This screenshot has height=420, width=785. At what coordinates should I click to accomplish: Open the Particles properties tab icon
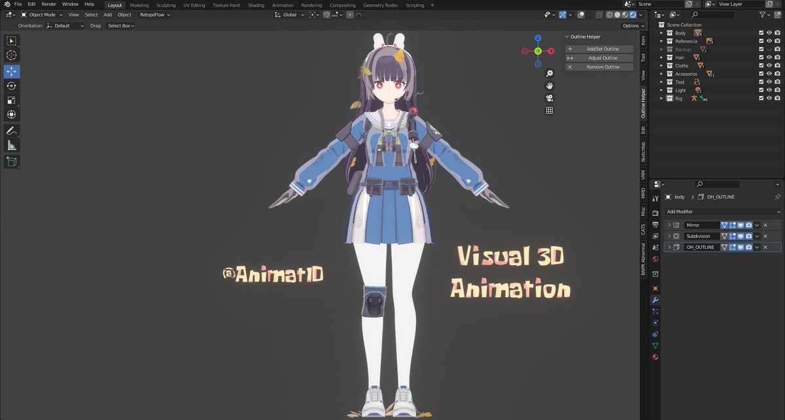point(655,311)
